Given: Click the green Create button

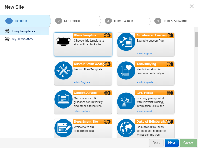Looking at the screenshot, I should (188, 143).
